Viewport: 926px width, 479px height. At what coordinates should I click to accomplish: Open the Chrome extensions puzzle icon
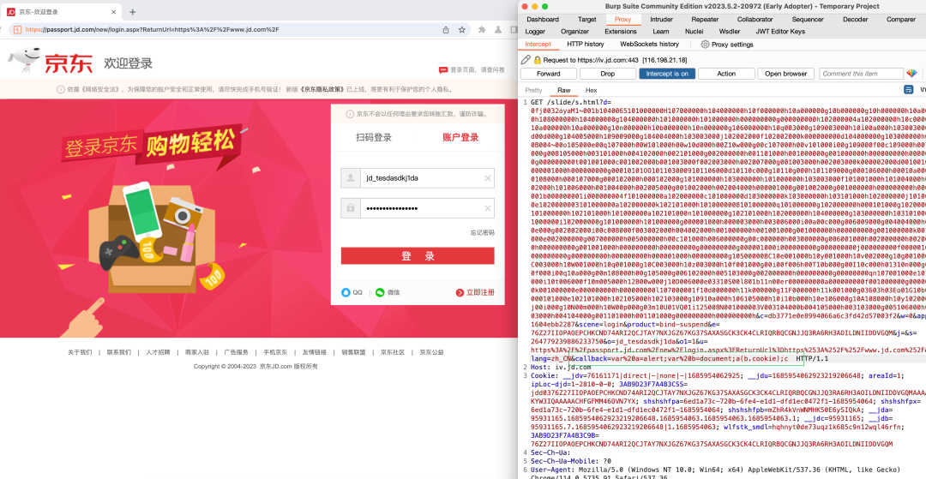482,29
